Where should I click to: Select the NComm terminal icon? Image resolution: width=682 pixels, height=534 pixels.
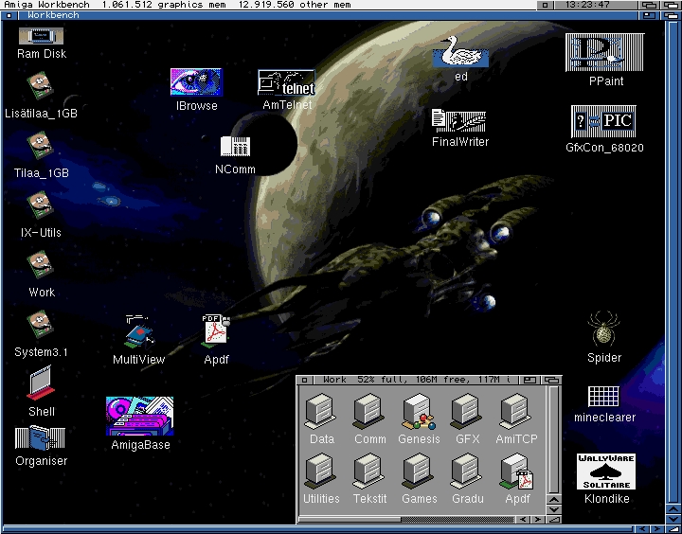tap(235, 147)
